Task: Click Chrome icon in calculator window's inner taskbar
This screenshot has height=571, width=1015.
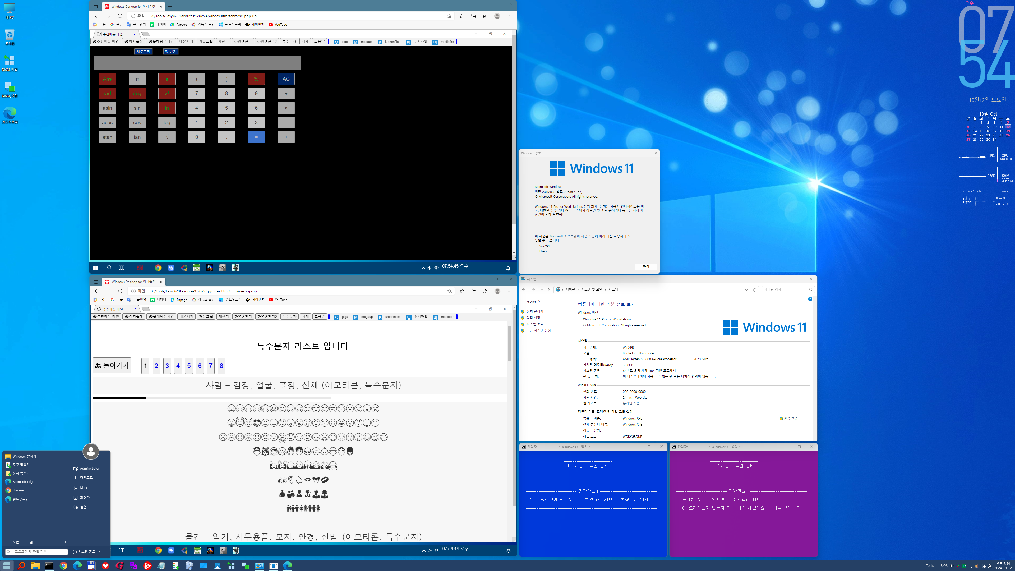Action: point(158,268)
